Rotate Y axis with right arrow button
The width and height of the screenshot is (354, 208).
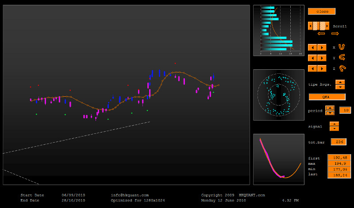click(x=321, y=58)
